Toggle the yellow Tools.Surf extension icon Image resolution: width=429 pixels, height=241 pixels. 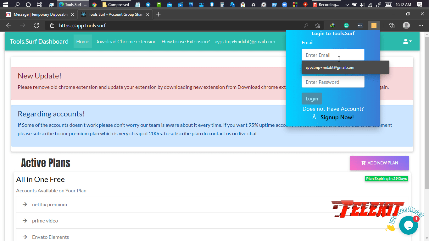pyautogui.click(x=374, y=25)
